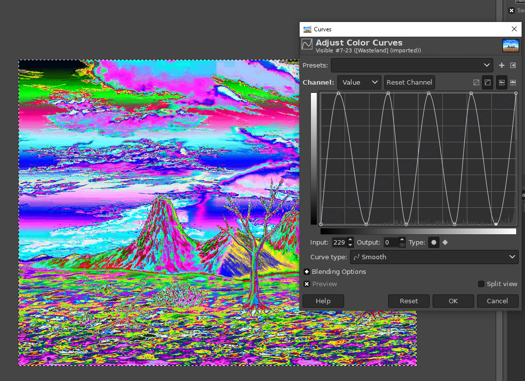Decrease the Output value with down arrow
The height and width of the screenshot is (381, 525).
[402, 245]
